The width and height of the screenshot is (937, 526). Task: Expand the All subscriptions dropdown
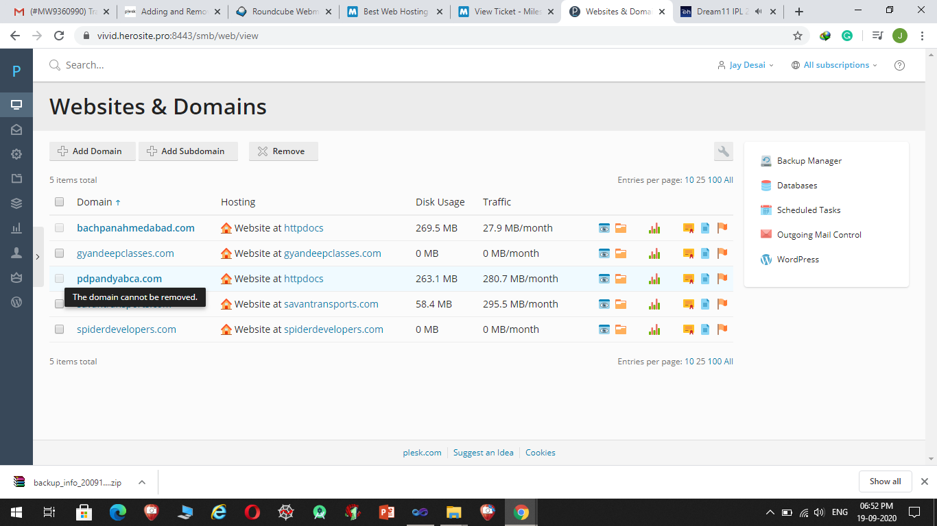point(834,65)
